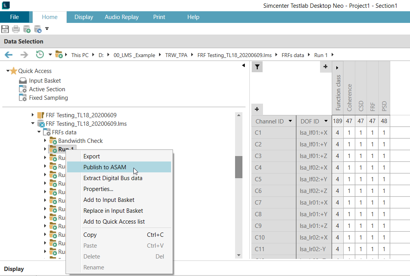Expand the Bandwidth Check folder
The height and width of the screenshot is (276, 410).
point(45,141)
